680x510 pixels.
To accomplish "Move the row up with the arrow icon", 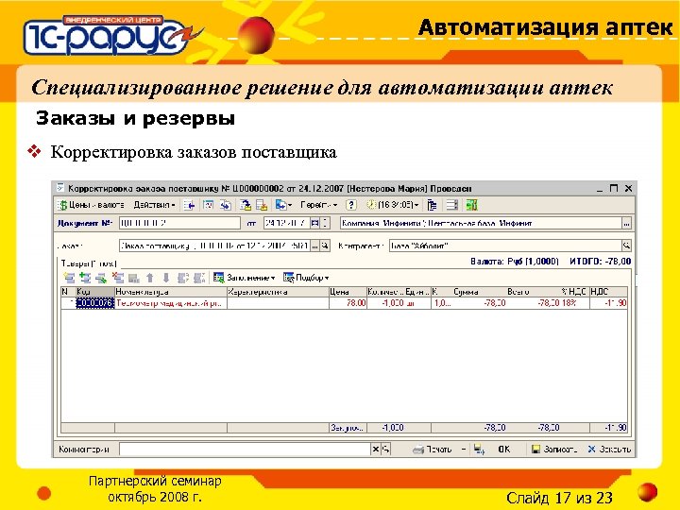I will coord(150,278).
